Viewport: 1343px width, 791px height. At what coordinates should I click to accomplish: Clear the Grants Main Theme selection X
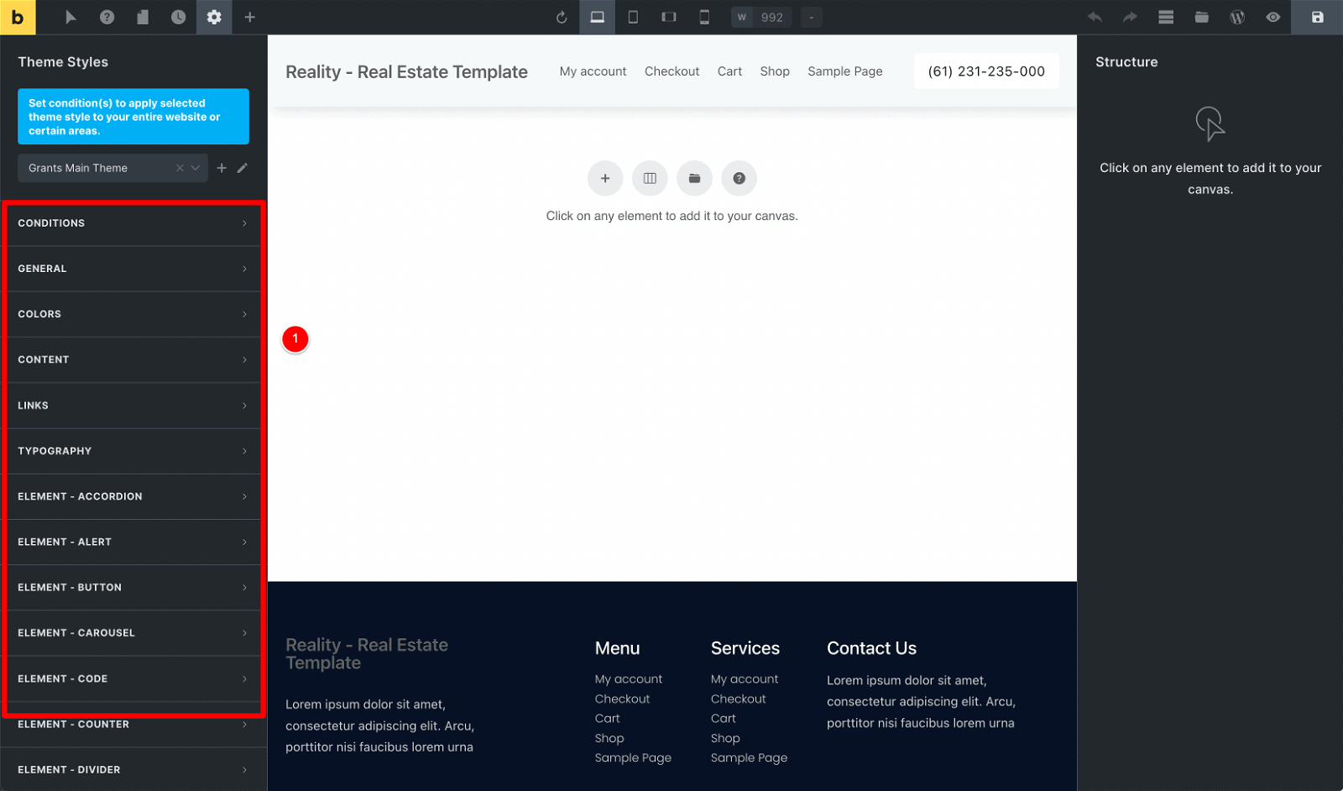(x=180, y=168)
